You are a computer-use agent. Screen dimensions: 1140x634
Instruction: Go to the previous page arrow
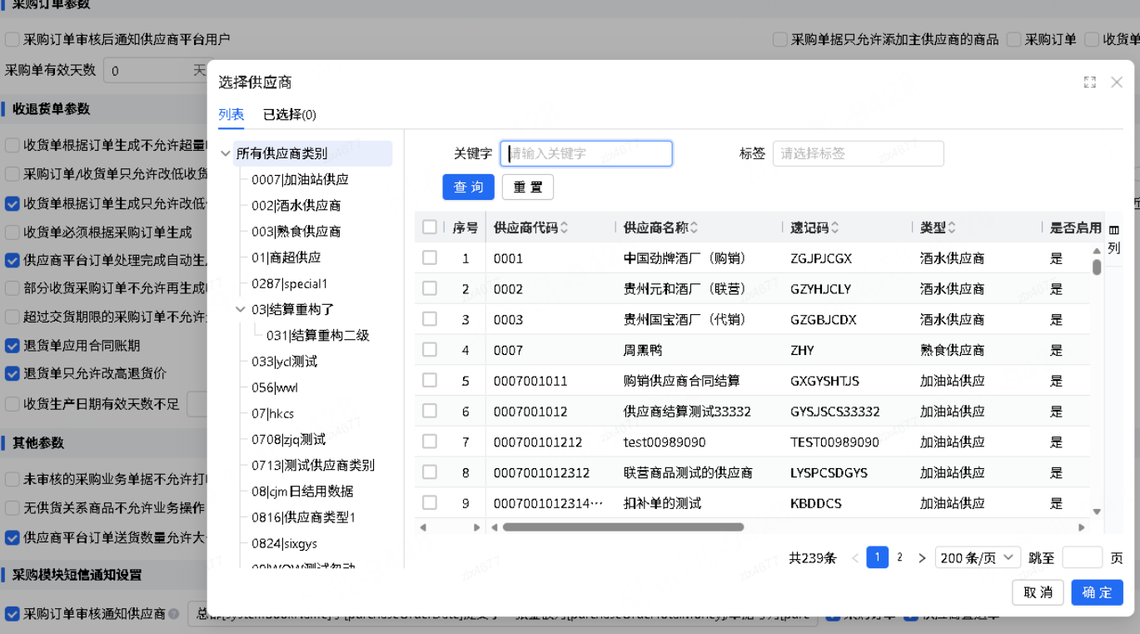[x=855, y=558]
